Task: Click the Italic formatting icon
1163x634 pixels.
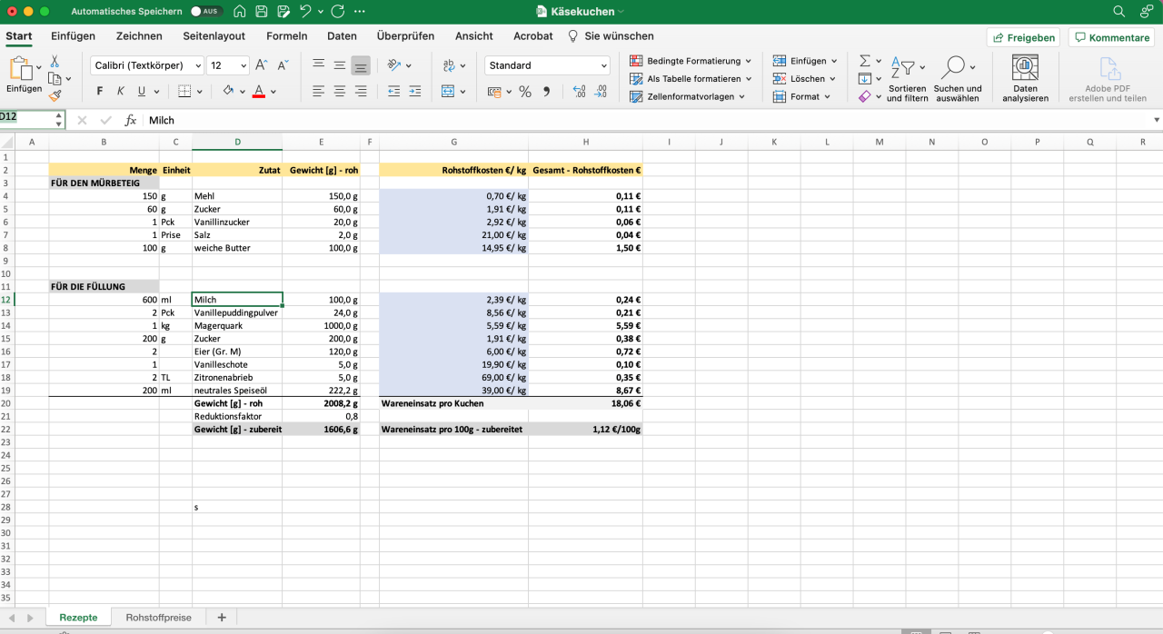Action: (120, 92)
